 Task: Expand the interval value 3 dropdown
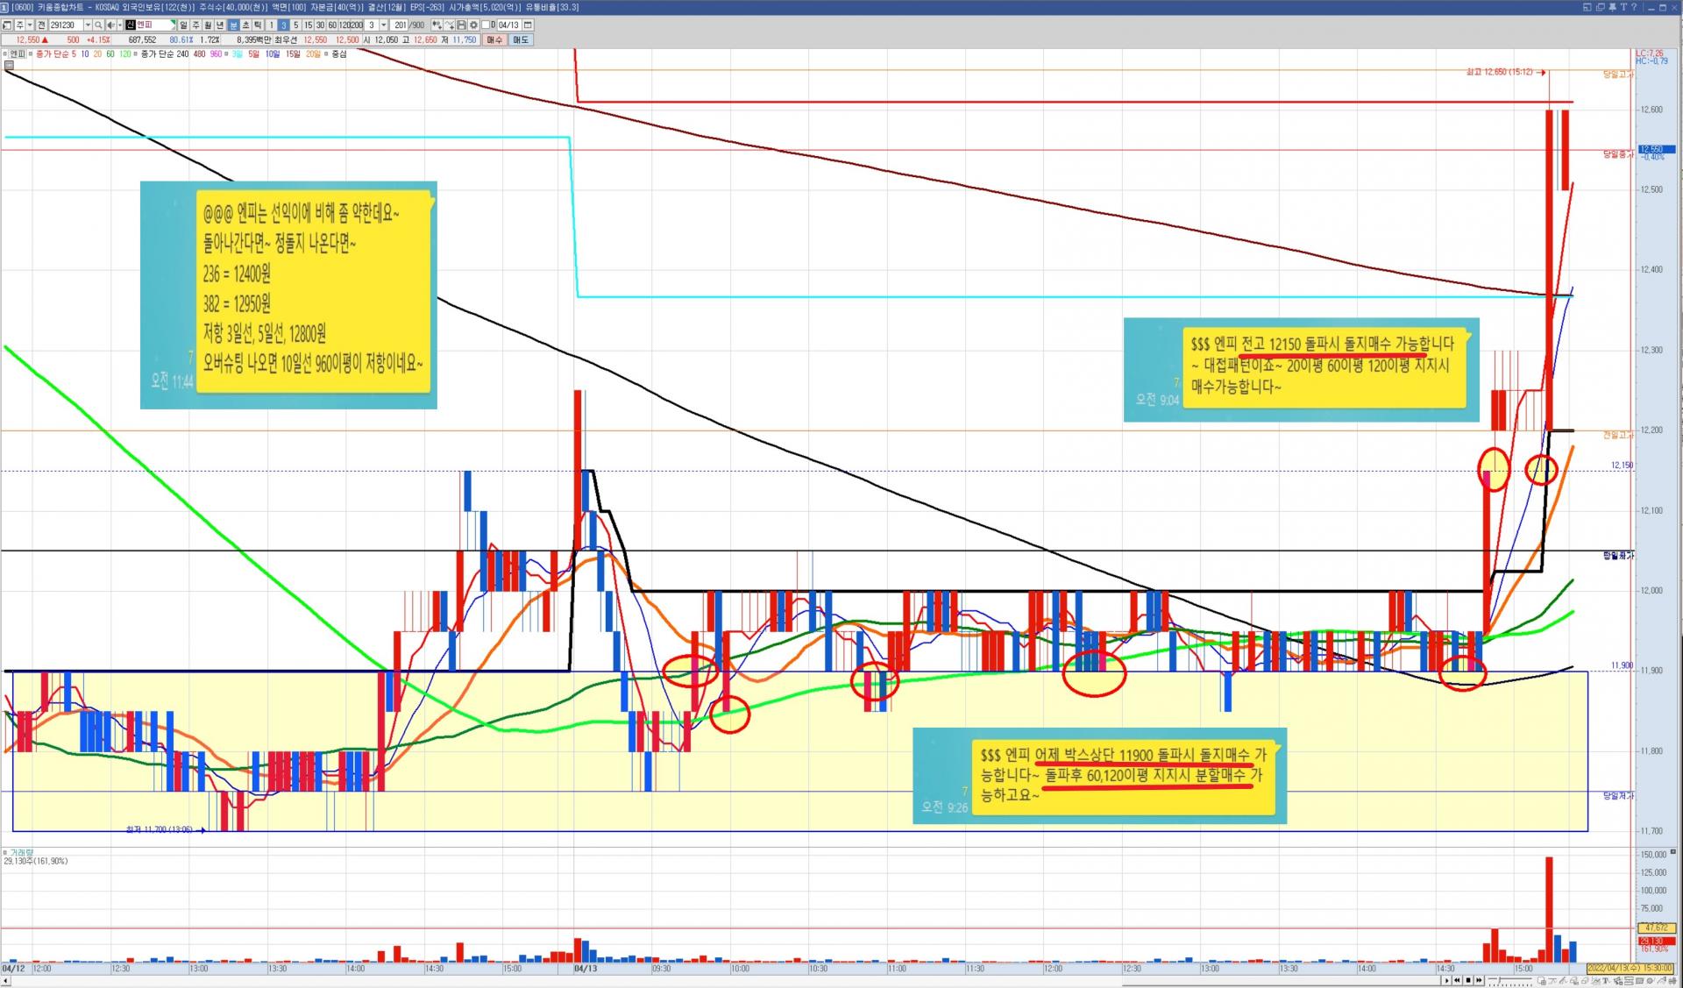point(383,25)
